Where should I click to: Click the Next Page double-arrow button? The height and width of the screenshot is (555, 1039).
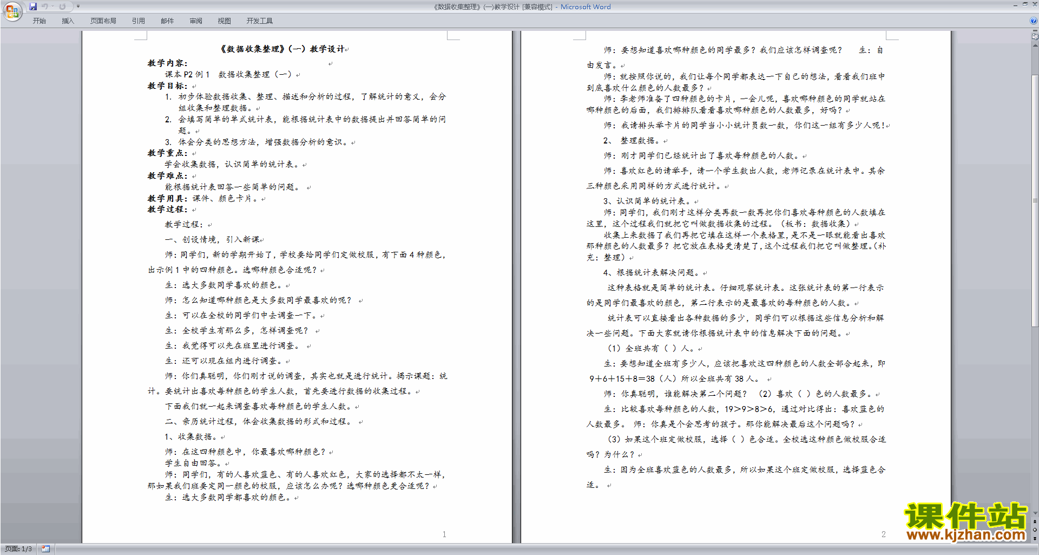click(1035, 538)
